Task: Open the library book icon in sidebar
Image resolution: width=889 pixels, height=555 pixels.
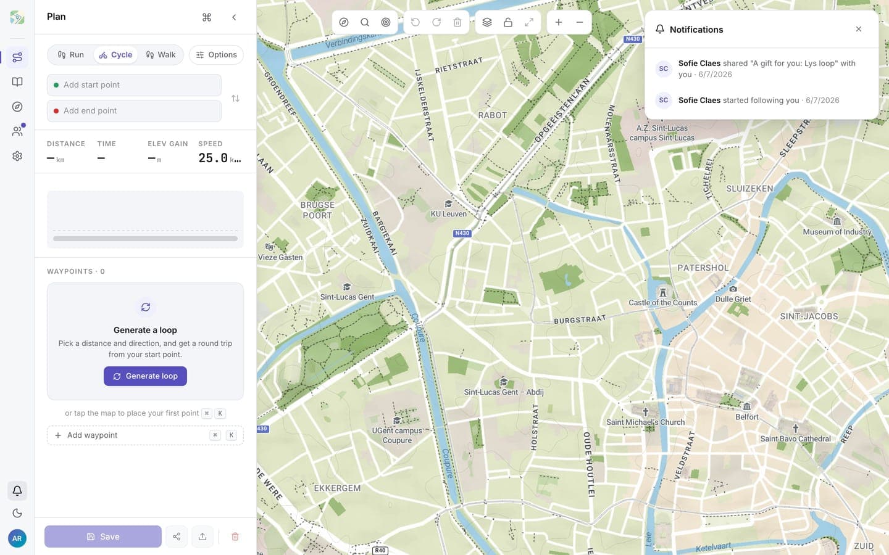Action: coord(17,82)
